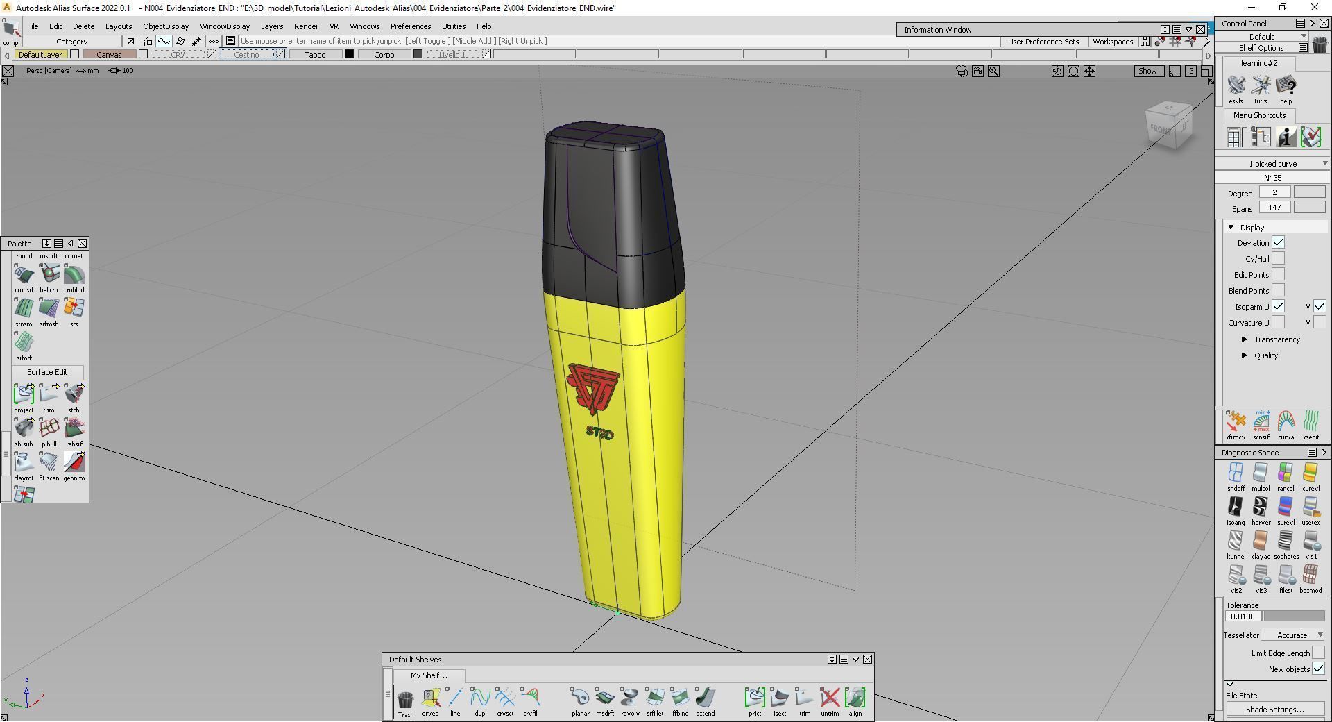Viewport: 1332px width, 722px height.
Task: Open the Tessellator Accurate dropdown
Action: (1292, 635)
